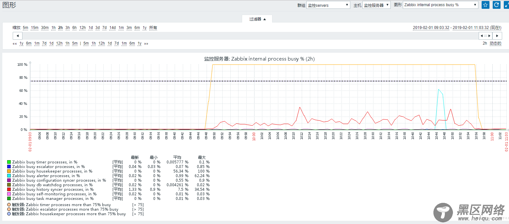This screenshot has width=509, height=224.
Task: Grab the time scrollbar handle with dotted grip
Action: pyautogui.click(x=486, y=36)
